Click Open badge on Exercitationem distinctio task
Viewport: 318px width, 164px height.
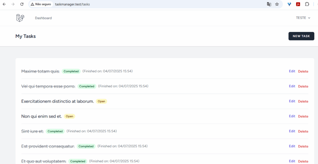tap(102, 101)
